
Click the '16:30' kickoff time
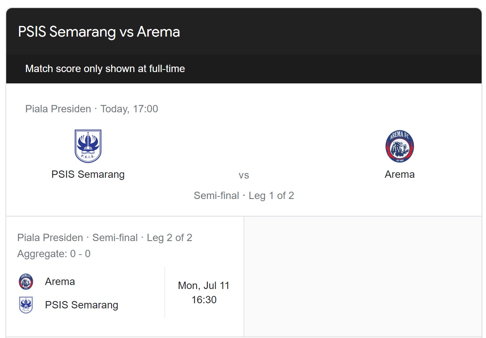click(x=204, y=300)
